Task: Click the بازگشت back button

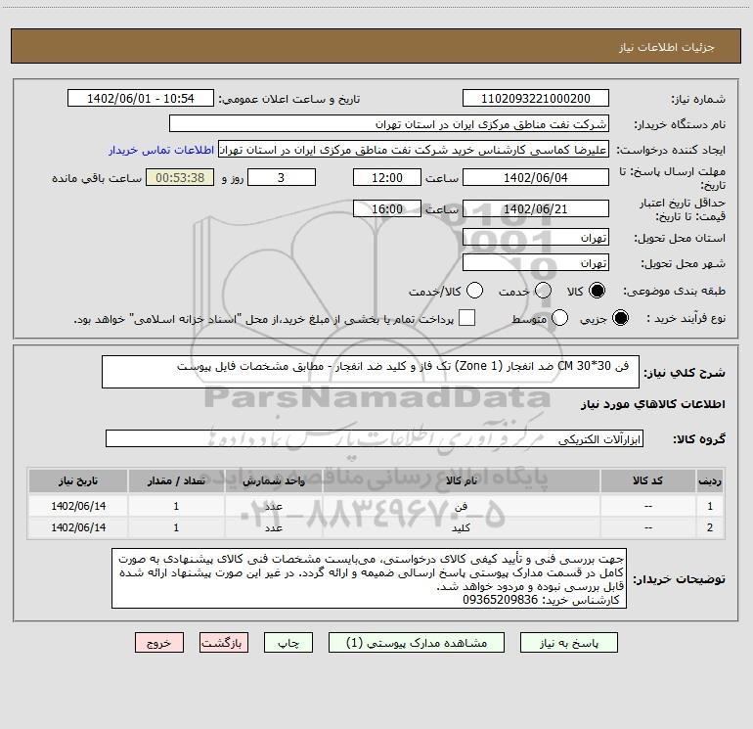Action: [x=224, y=643]
